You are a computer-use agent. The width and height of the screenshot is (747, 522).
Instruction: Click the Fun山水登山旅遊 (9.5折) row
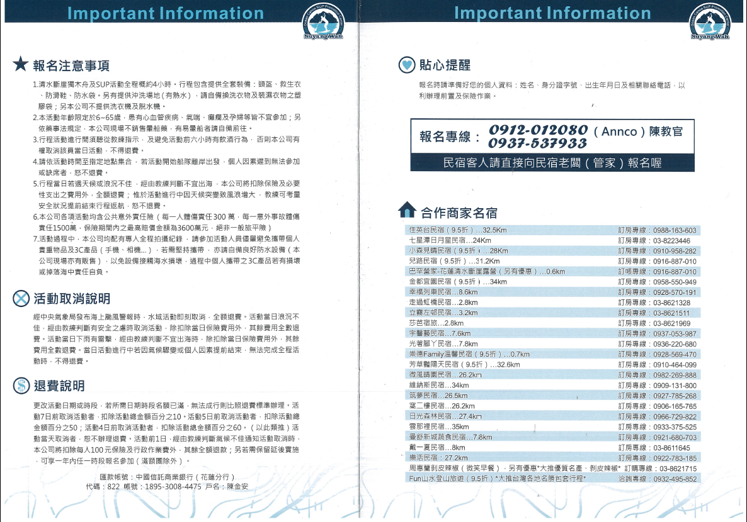pyautogui.click(x=552, y=479)
